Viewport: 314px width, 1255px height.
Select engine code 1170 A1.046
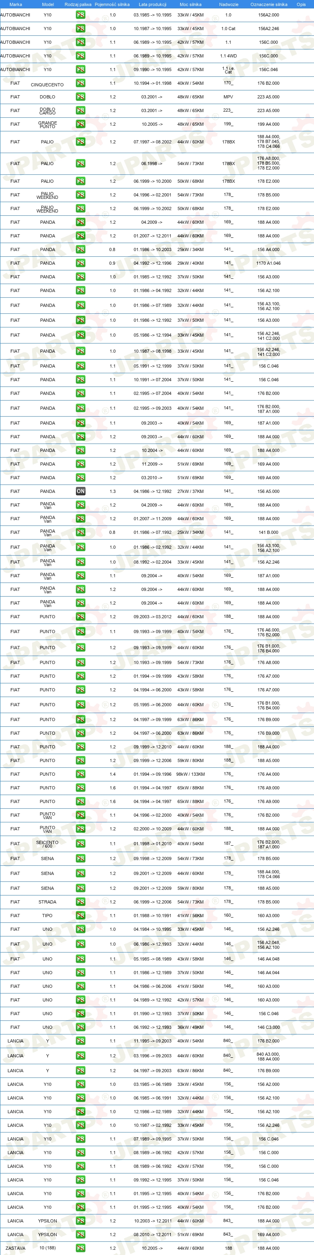pos(268,263)
